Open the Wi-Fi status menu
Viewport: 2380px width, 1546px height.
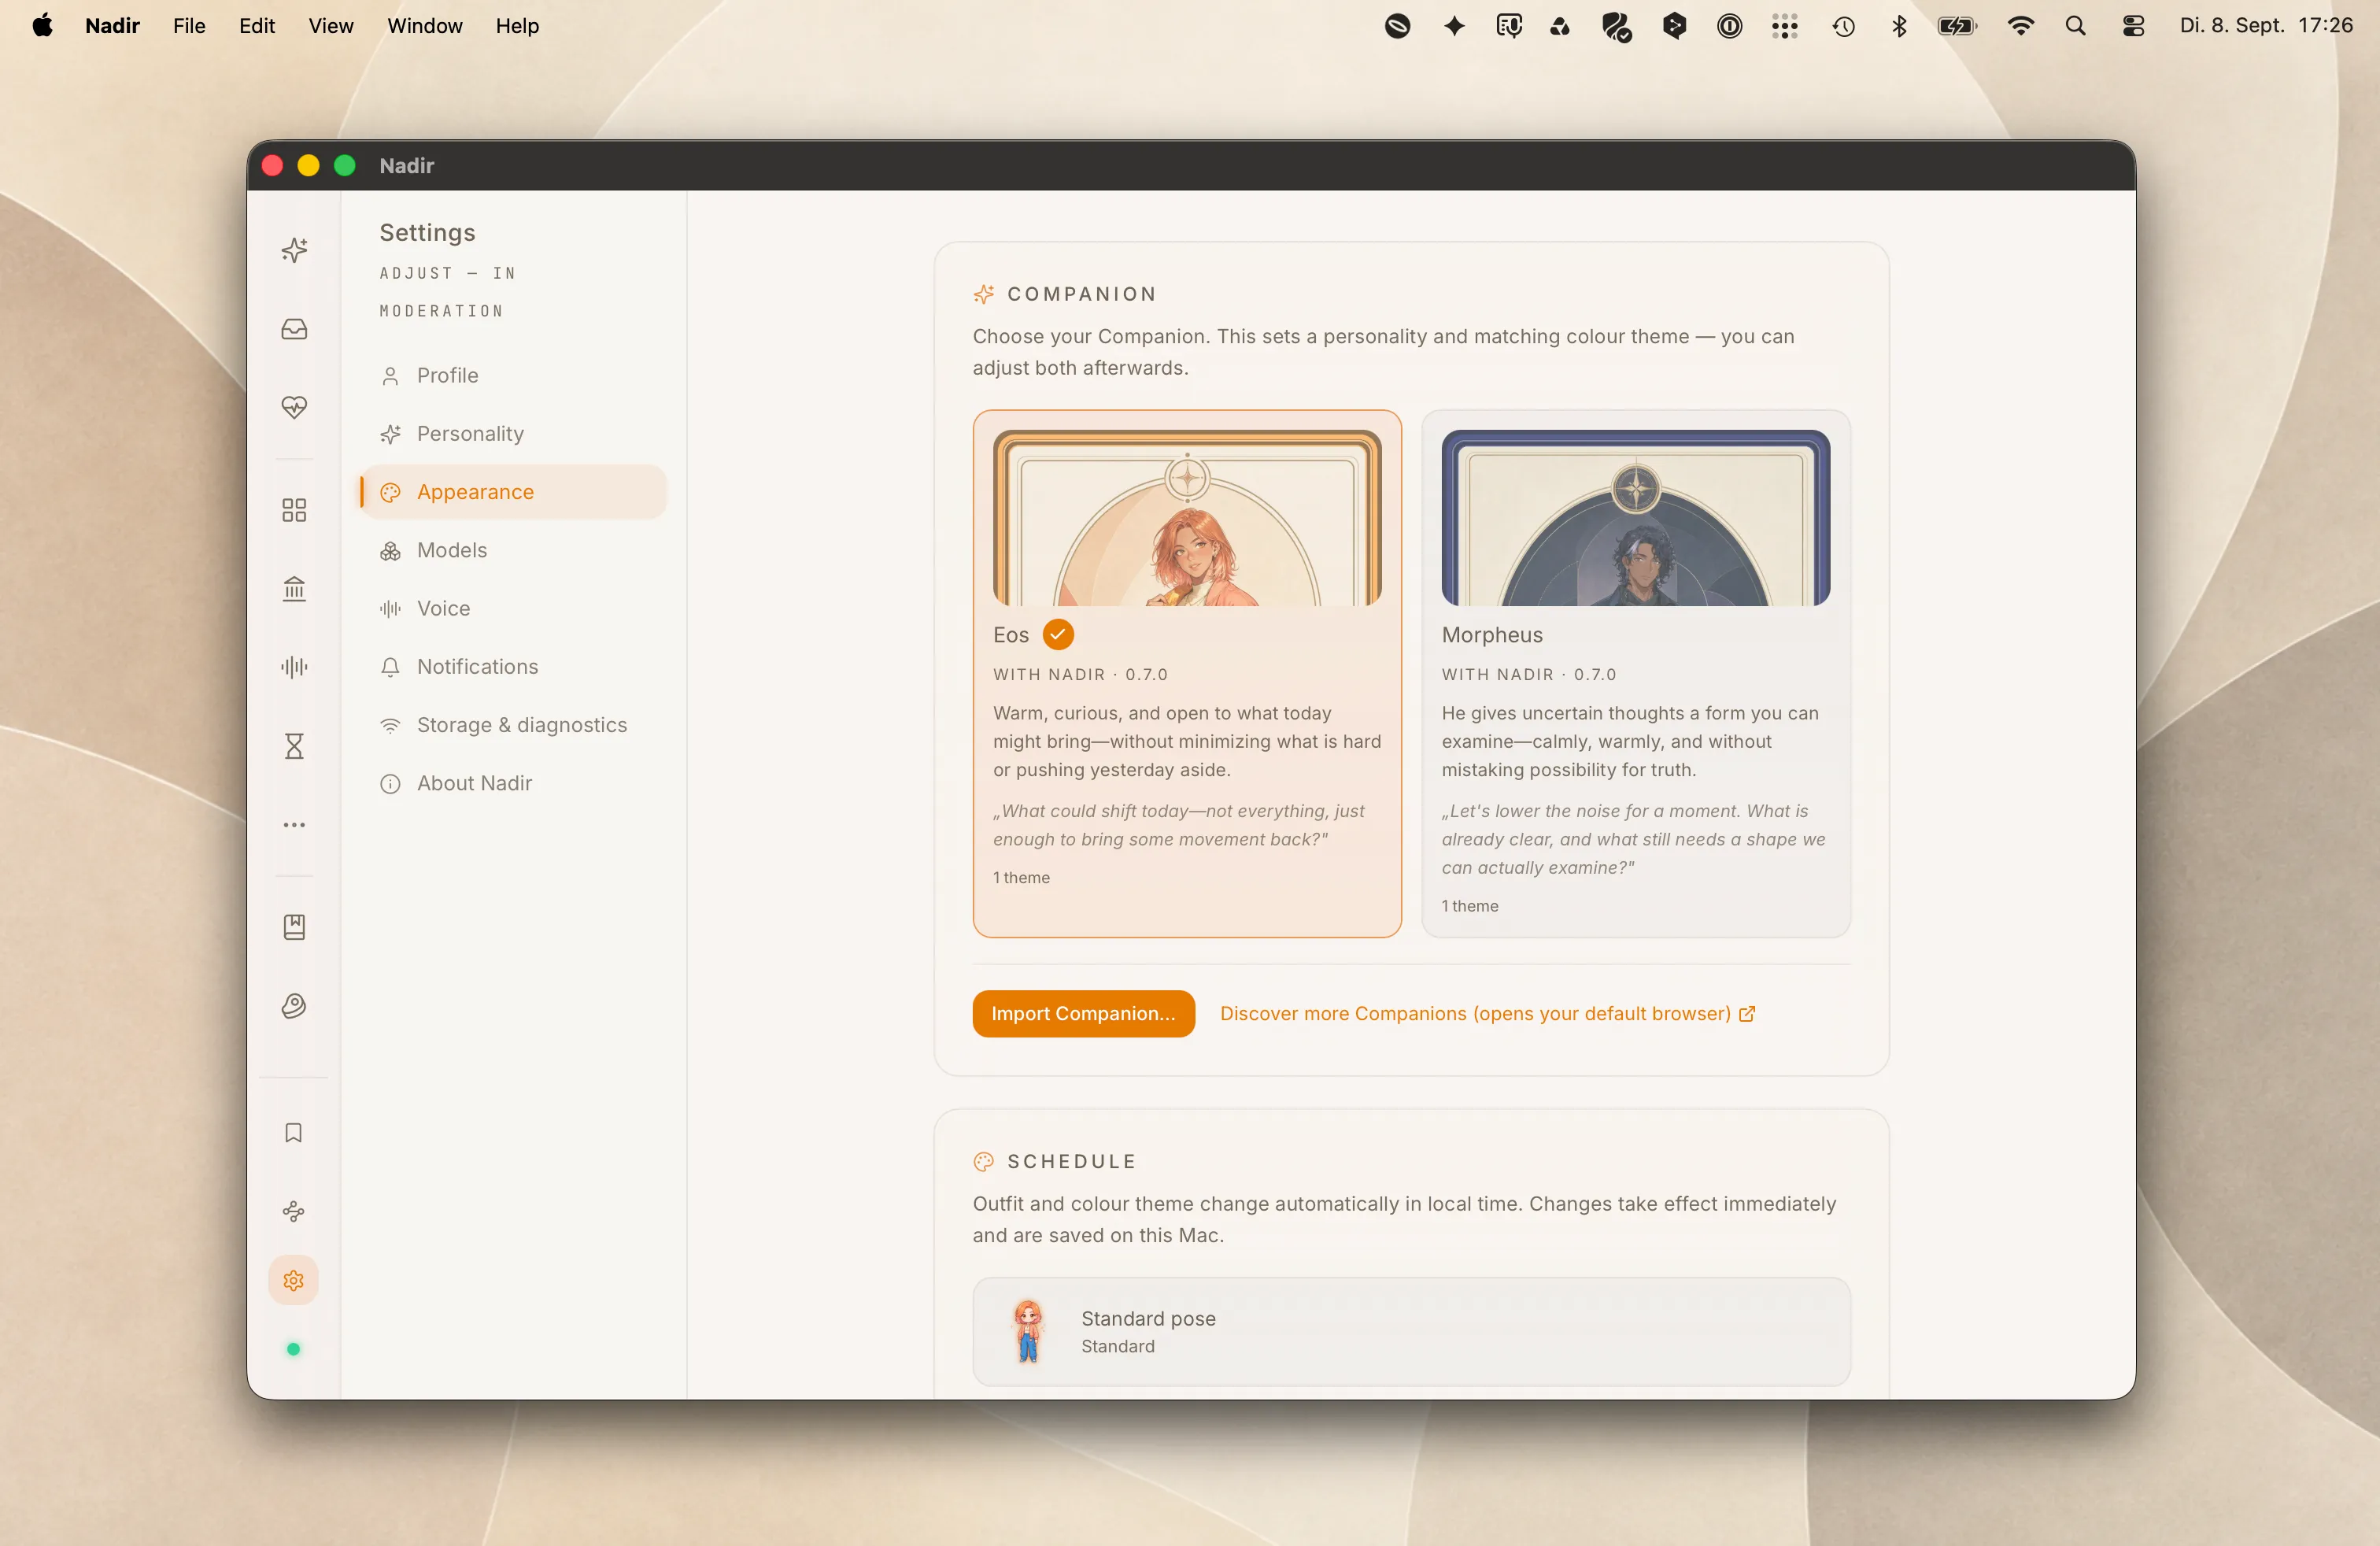pyautogui.click(x=2021, y=26)
